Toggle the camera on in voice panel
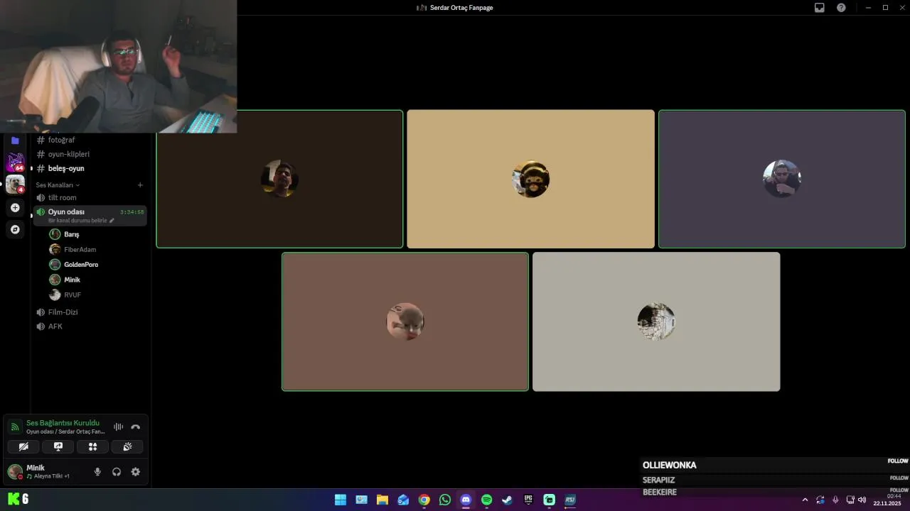Image resolution: width=910 pixels, height=511 pixels. (23, 446)
